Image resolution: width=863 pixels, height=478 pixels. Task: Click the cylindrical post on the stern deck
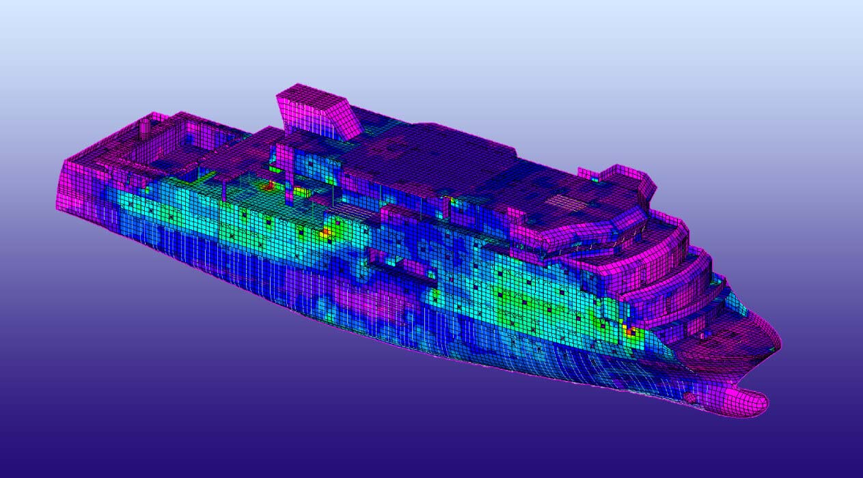tap(144, 127)
